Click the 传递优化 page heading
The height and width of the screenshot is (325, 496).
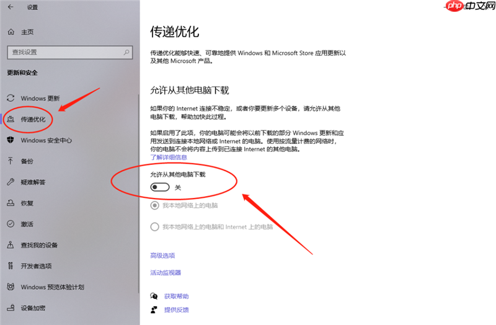pyautogui.click(x=175, y=32)
